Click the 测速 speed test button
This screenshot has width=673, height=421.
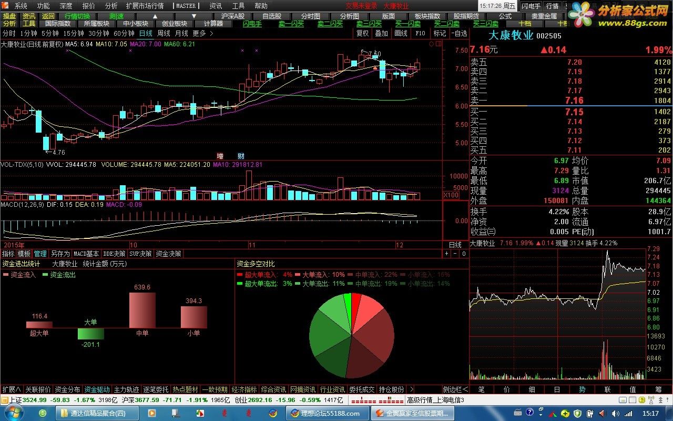point(116,16)
